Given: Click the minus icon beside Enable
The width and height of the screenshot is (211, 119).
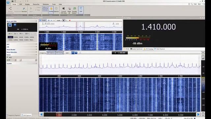Looking at the screenshot, I should [x=51, y=20].
